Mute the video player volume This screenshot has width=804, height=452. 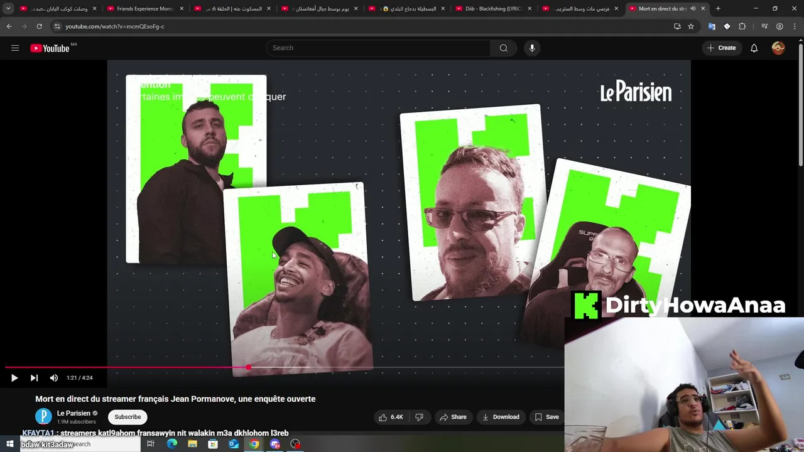[x=54, y=378]
